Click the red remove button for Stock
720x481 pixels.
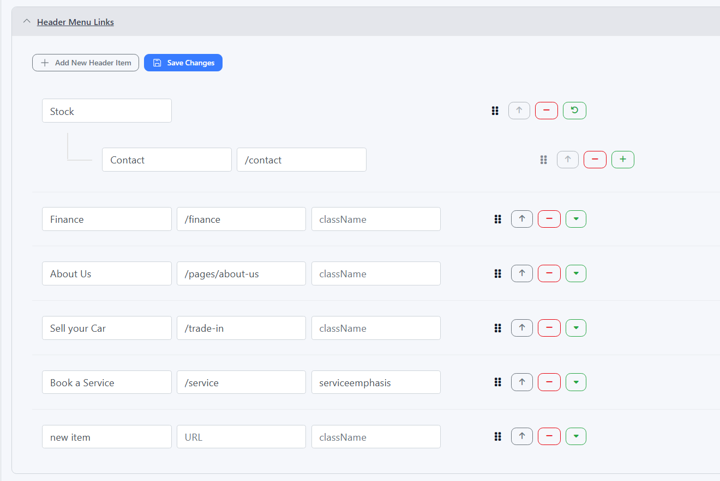point(546,111)
